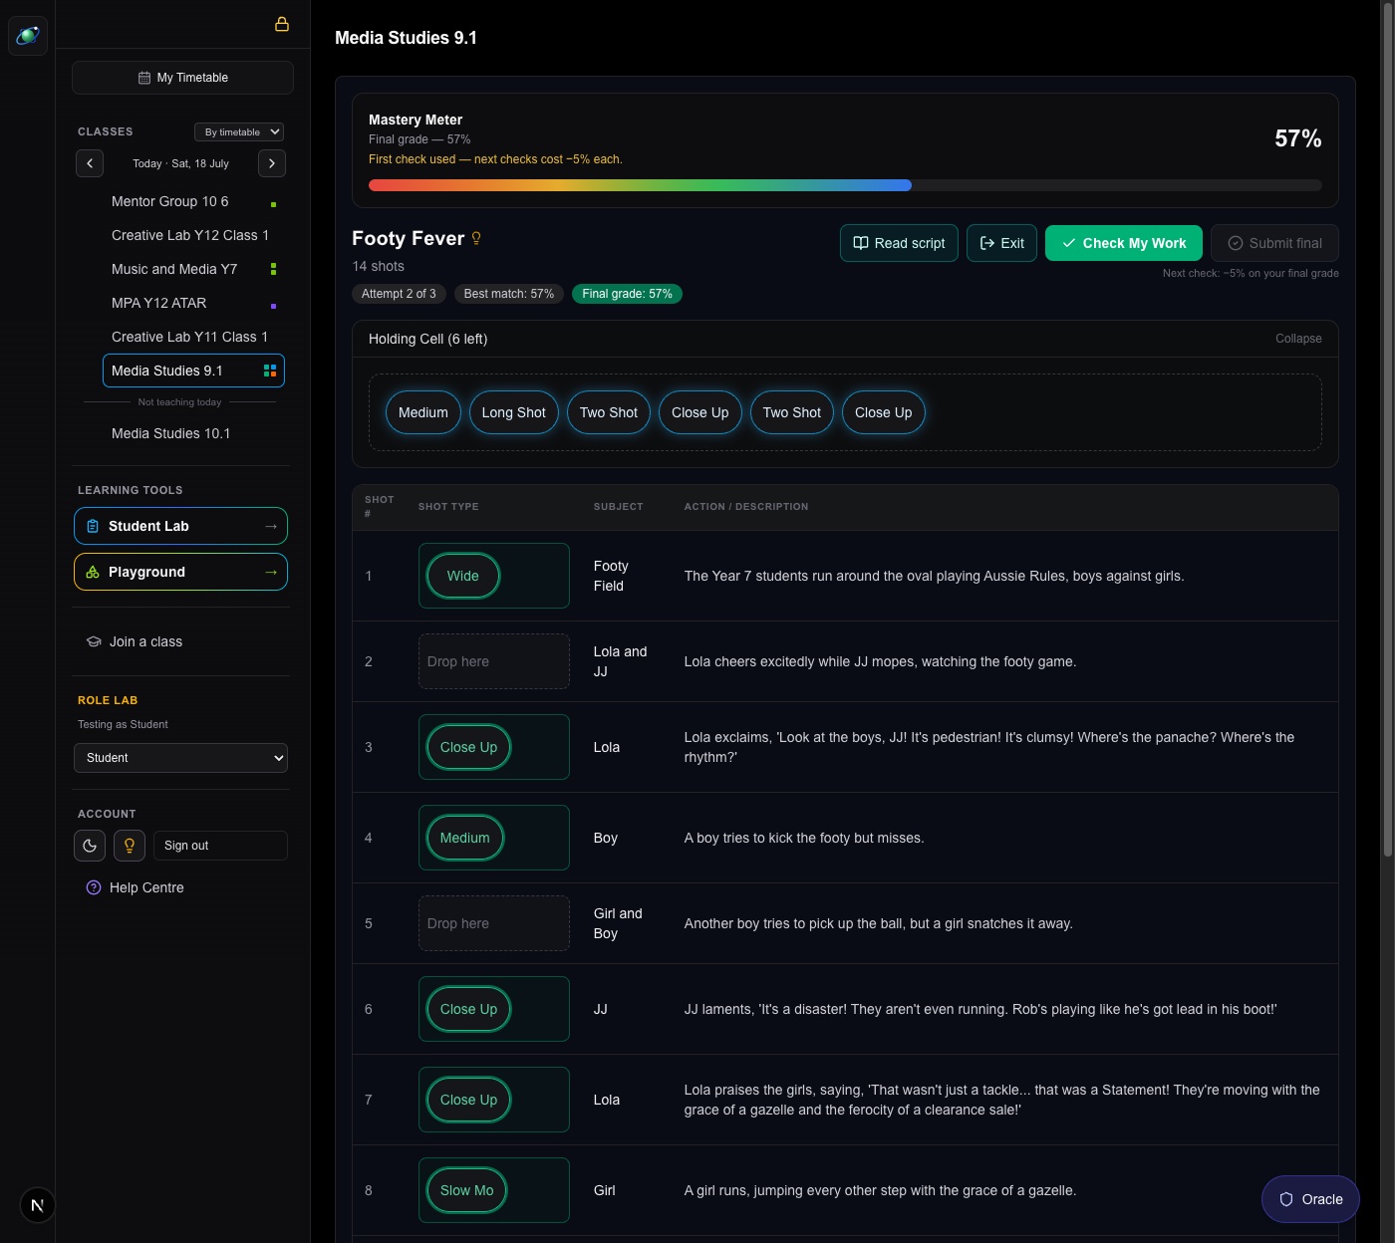Viewport: 1395px width, 1243px height.
Task: Open the Oracle assistant button
Action: click(x=1310, y=1199)
